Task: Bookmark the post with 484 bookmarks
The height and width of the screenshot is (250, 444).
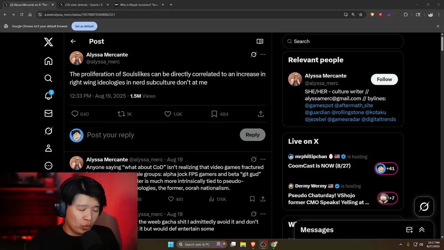Action: (x=220, y=114)
